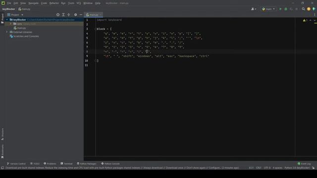Viewport: 317px width, 178px height.
Task: Go to previous highlighted problem arrow
Action: [311, 20]
